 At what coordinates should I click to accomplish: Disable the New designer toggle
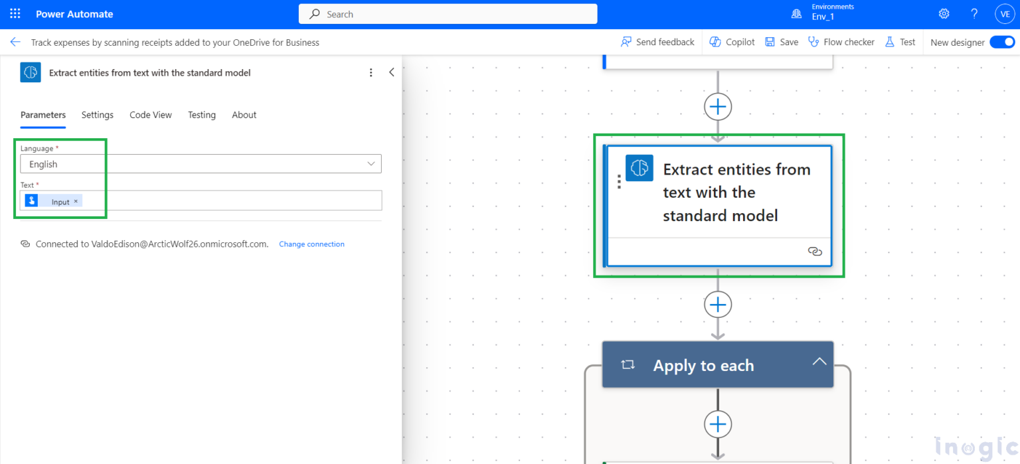[1001, 41]
